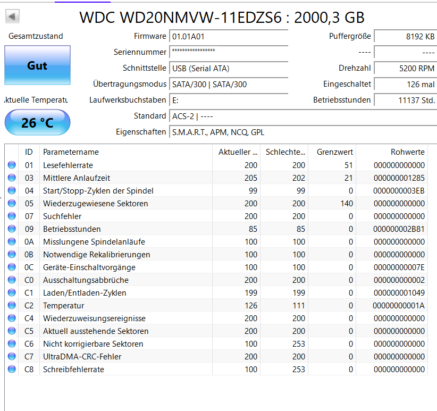This screenshot has height=411, width=437.
Task: Select the Lesefehlerrate parameter name
Action: pyautogui.click(x=68, y=165)
